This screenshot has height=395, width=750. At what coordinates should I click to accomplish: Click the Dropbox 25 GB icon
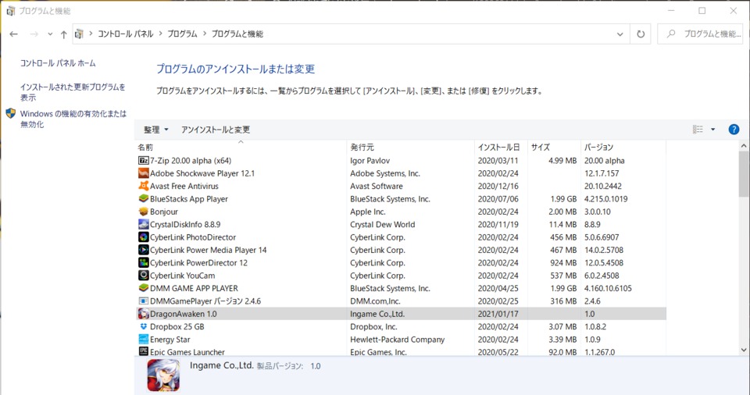(x=143, y=326)
